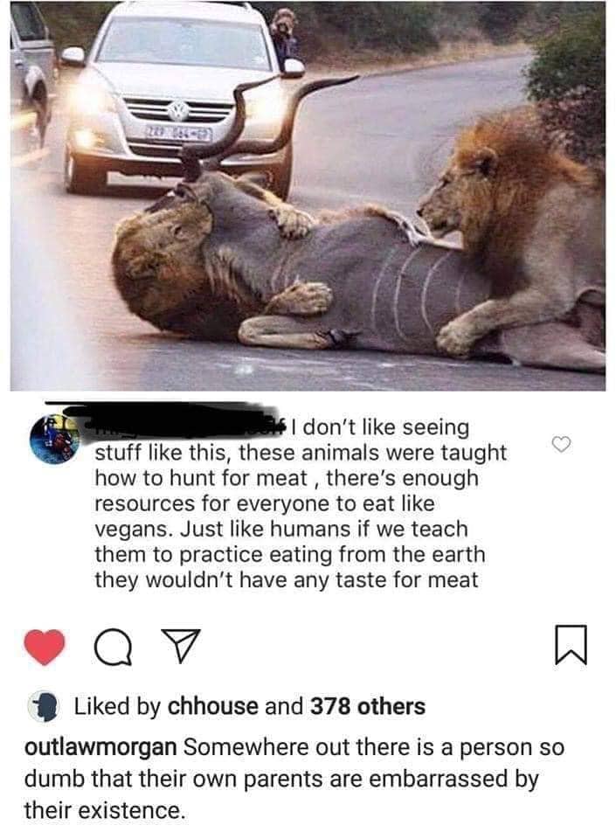Open the chhouse profile link
The width and height of the screenshot is (616, 839).
(213, 706)
